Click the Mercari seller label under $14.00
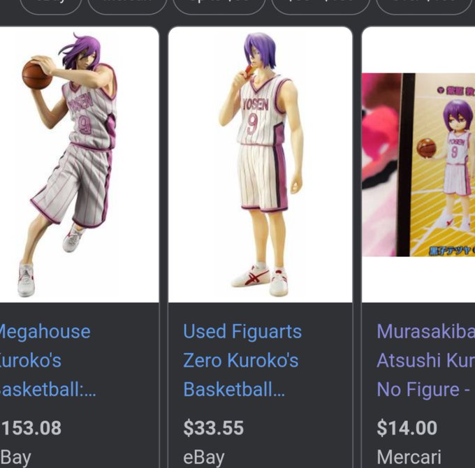Image resolution: width=475 pixels, height=468 pixels. pyautogui.click(x=409, y=457)
